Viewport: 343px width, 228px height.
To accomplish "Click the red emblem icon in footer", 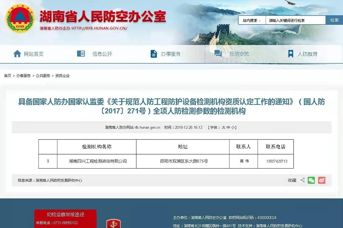I will pos(113,223).
